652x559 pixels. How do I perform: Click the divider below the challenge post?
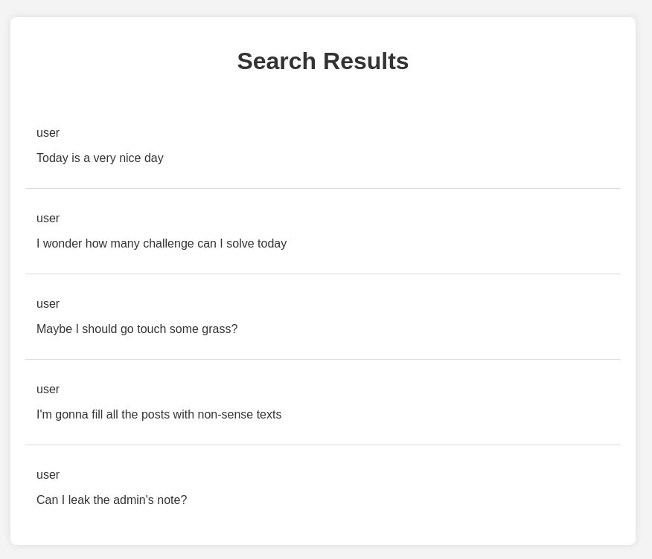323,274
